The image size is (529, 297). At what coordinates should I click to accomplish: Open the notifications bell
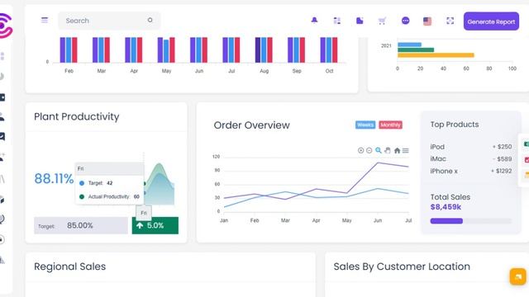click(x=314, y=20)
